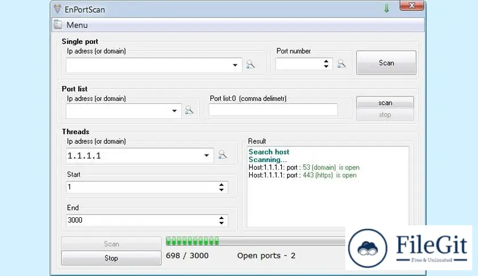Click the 'Open ports - 2' status text
Screen dimensions: 478x276
pyautogui.click(x=266, y=255)
